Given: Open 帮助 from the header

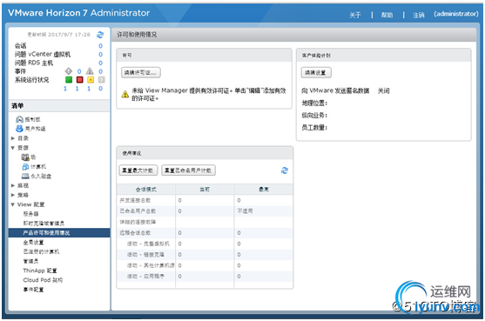Looking at the screenshot, I should 387,15.
